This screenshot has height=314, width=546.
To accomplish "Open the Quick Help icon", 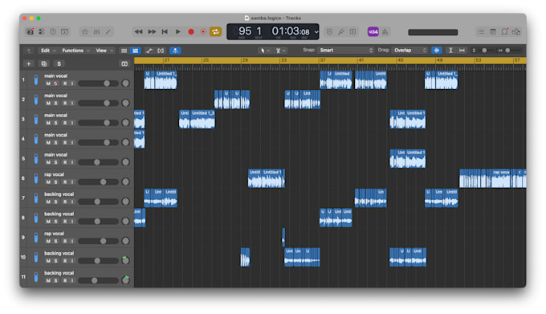I will click(x=53, y=31).
